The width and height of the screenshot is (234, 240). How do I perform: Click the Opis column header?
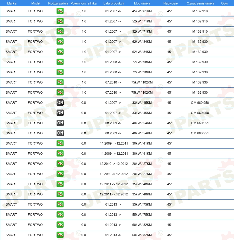click(224, 3)
